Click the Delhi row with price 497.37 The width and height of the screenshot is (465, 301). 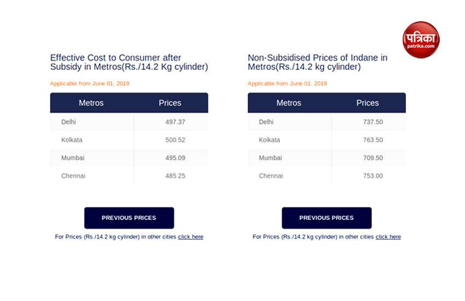coord(129,122)
